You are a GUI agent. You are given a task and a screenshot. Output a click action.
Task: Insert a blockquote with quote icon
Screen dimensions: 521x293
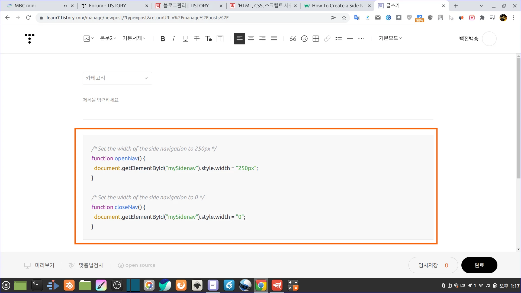click(x=293, y=39)
